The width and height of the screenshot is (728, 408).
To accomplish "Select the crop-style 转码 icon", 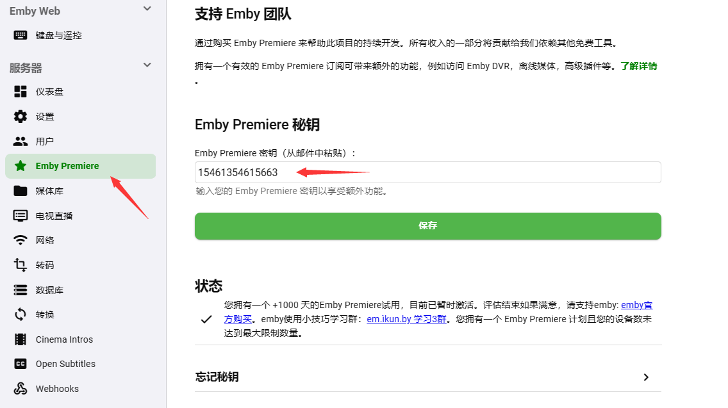I will point(21,265).
